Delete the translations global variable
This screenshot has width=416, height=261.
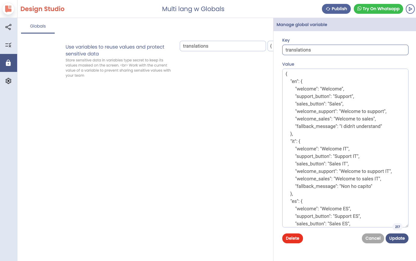pos(292,238)
